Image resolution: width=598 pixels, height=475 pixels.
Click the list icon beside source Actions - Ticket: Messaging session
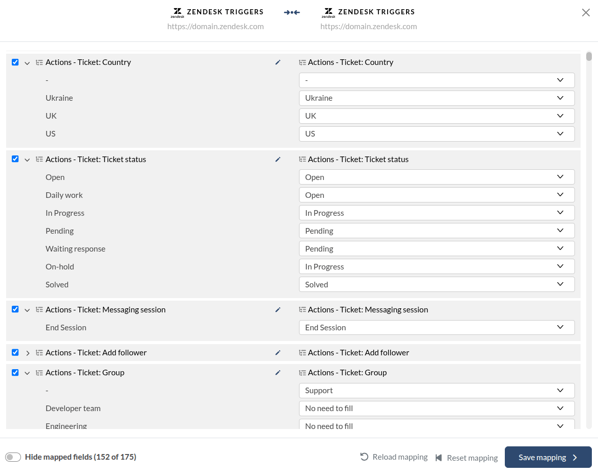point(39,310)
